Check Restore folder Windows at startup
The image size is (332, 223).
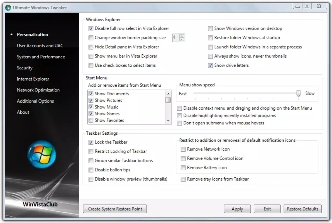pos(210,38)
